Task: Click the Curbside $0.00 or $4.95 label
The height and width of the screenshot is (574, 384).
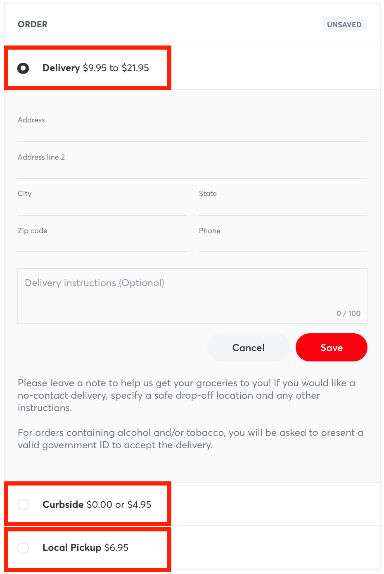Action: pos(97,505)
